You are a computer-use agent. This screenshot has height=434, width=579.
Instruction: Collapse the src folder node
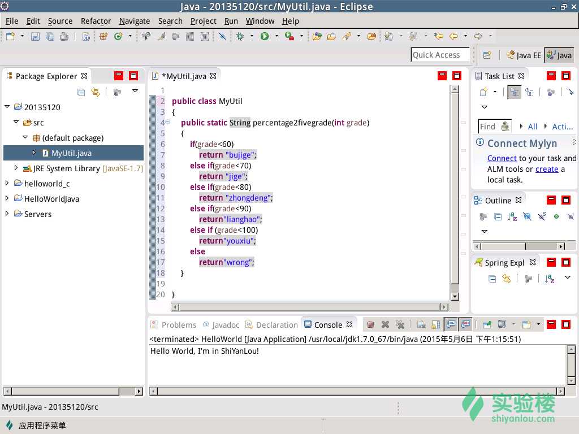coord(16,122)
